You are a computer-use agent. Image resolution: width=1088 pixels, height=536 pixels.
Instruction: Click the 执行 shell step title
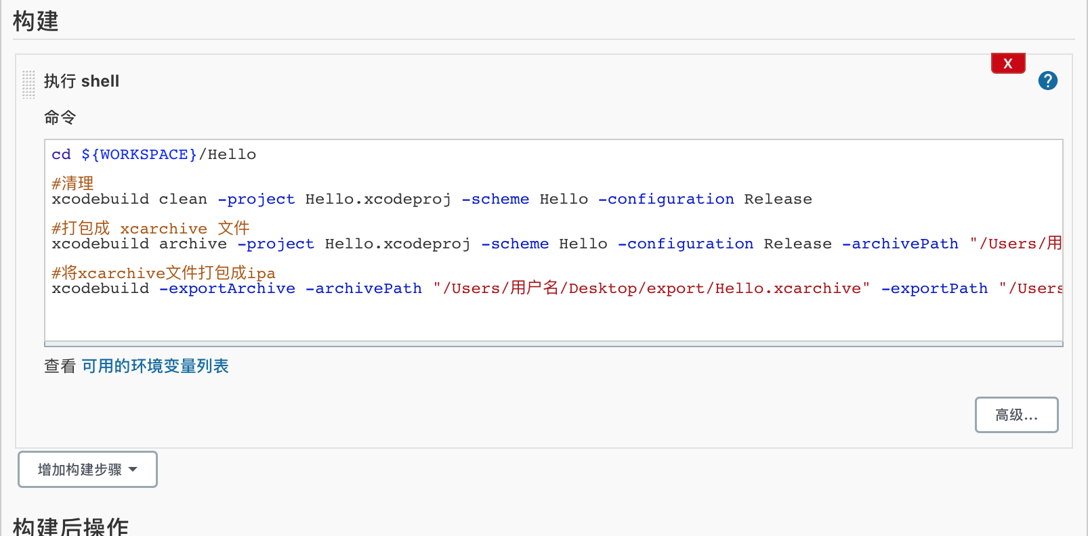[81, 81]
